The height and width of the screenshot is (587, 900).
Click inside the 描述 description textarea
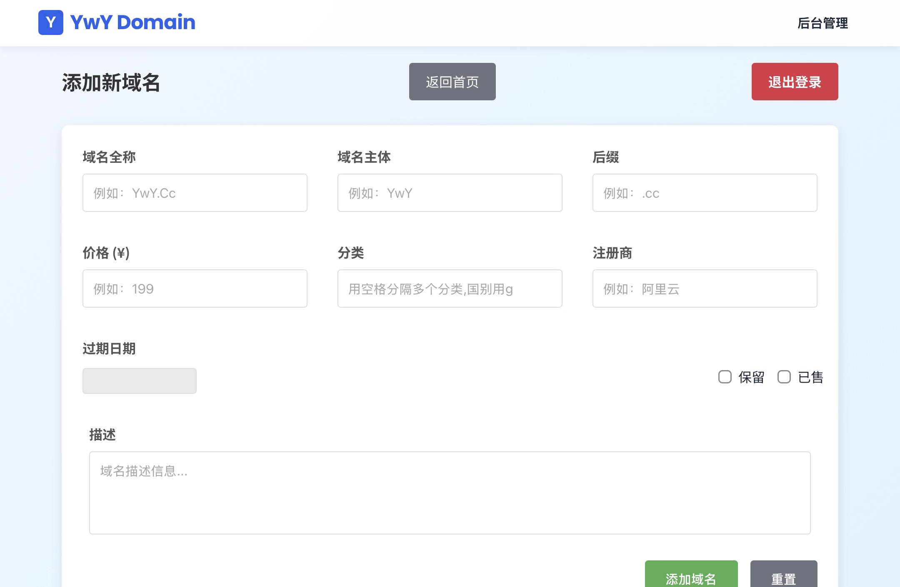(450, 492)
